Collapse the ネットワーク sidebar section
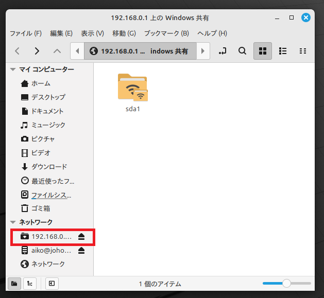The width and height of the screenshot is (324, 298). [13, 222]
